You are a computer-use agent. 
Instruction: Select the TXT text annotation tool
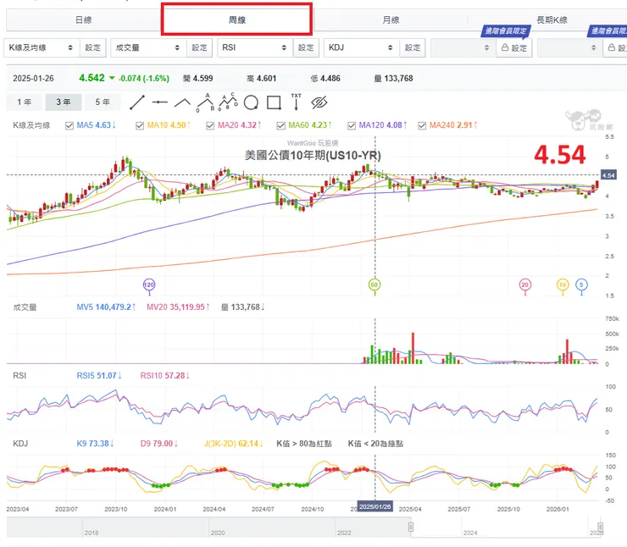pos(296,102)
